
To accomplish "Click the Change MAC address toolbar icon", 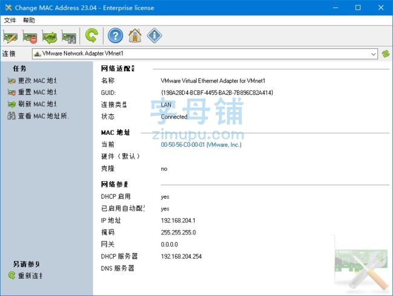I will [x=10, y=37].
